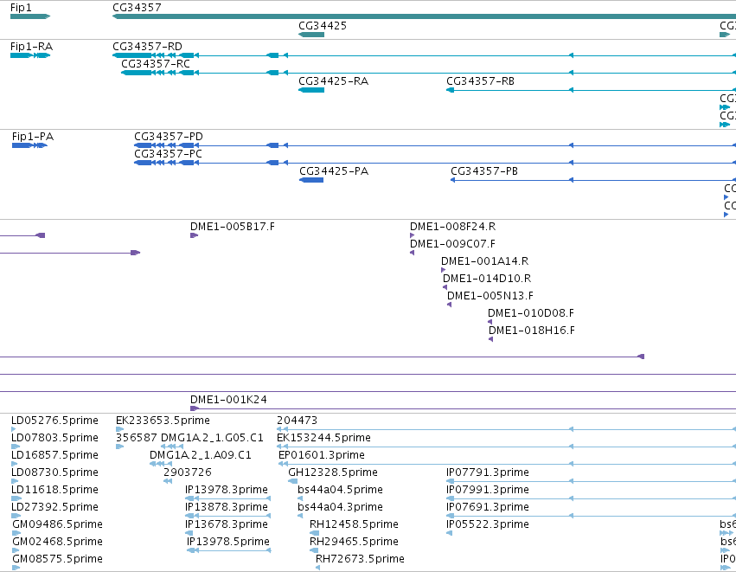Image resolution: width=736 pixels, height=572 pixels.
Task: Select the CG34357-PB protein label
Action: 484,171
